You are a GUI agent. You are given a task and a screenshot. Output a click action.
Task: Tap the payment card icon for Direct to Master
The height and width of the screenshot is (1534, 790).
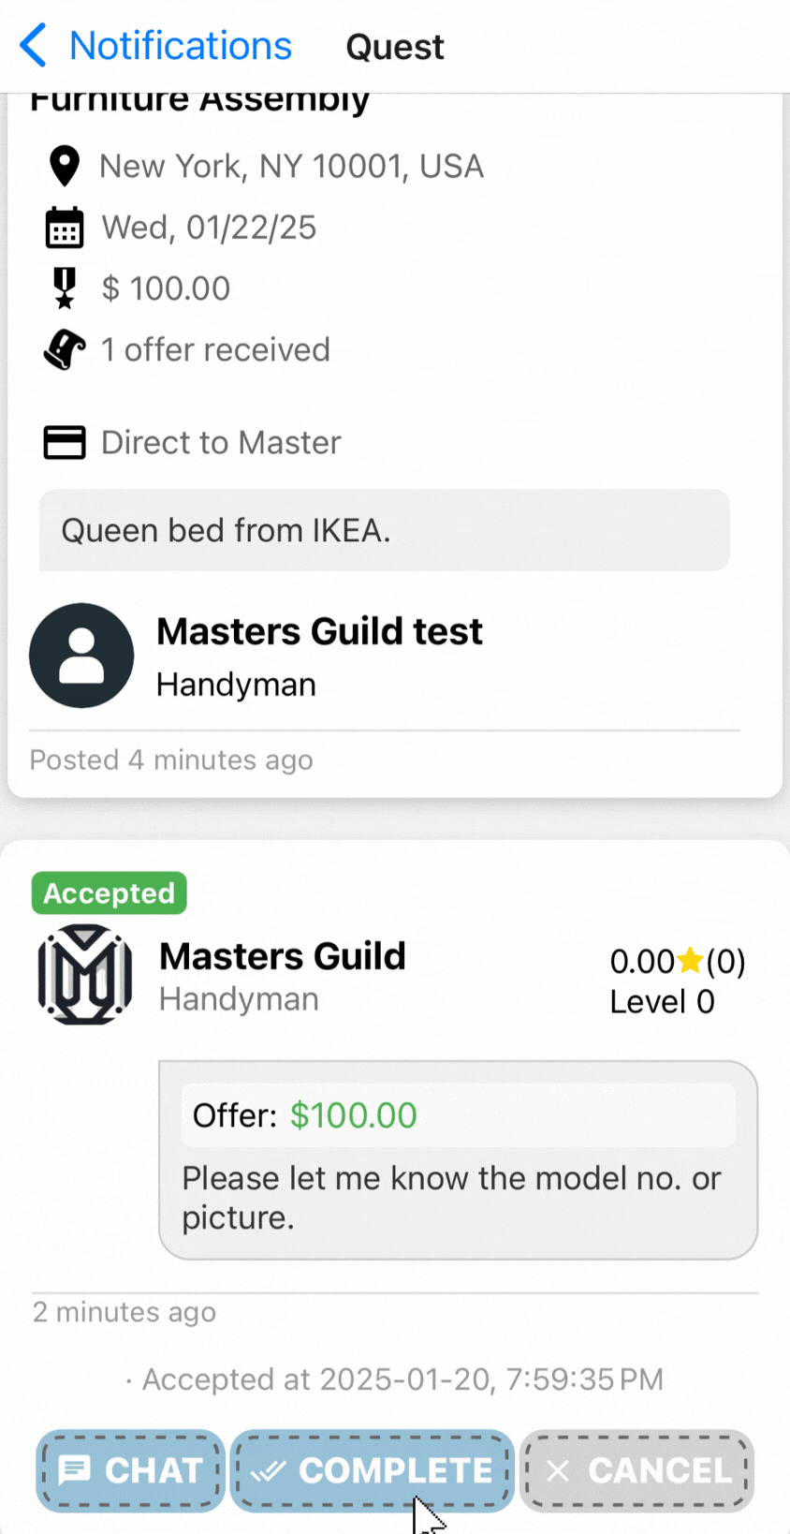(x=63, y=442)
